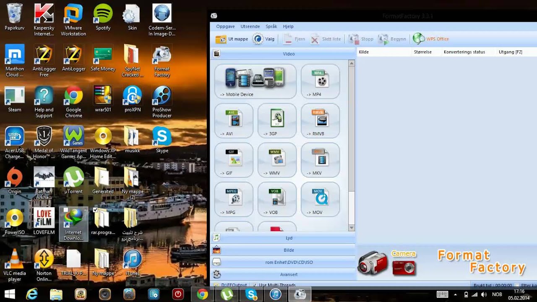Select the PowerISO desktop shortcut

tap(15, 221)
